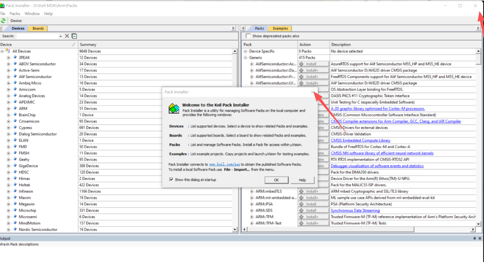484x262 pixels.
Task: Click the pin icon in Output panel header
Action: pos(474,238)
